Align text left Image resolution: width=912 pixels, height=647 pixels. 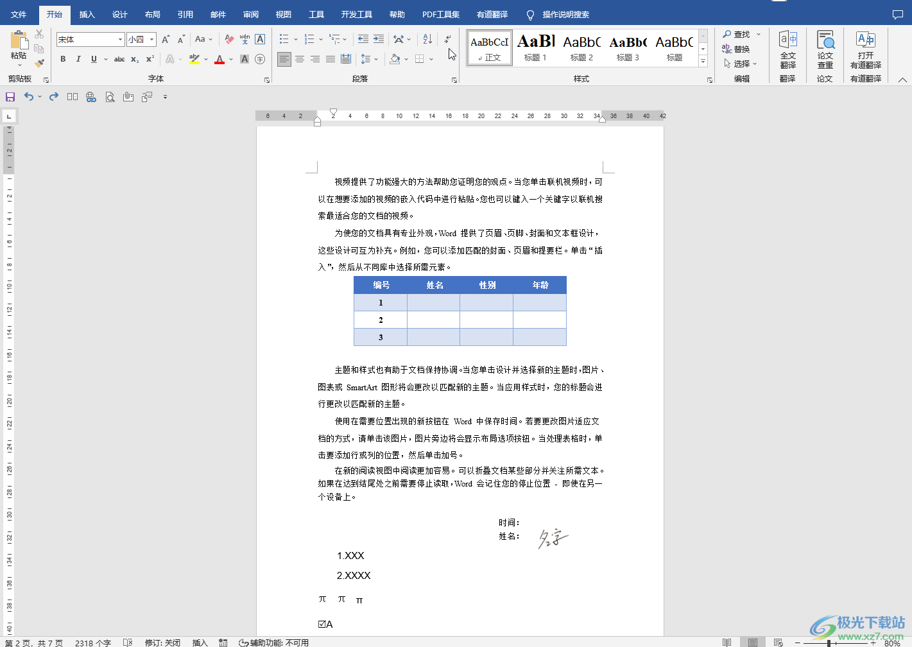[284, 59]
